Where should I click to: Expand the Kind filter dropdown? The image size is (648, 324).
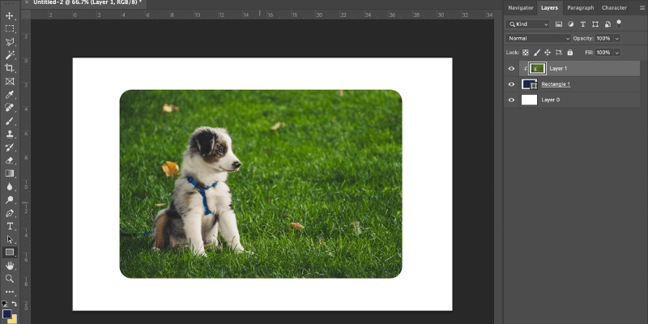(528, 25)
